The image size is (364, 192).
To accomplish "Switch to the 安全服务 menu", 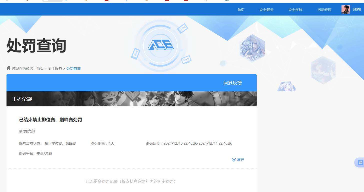I will (266, 10).
